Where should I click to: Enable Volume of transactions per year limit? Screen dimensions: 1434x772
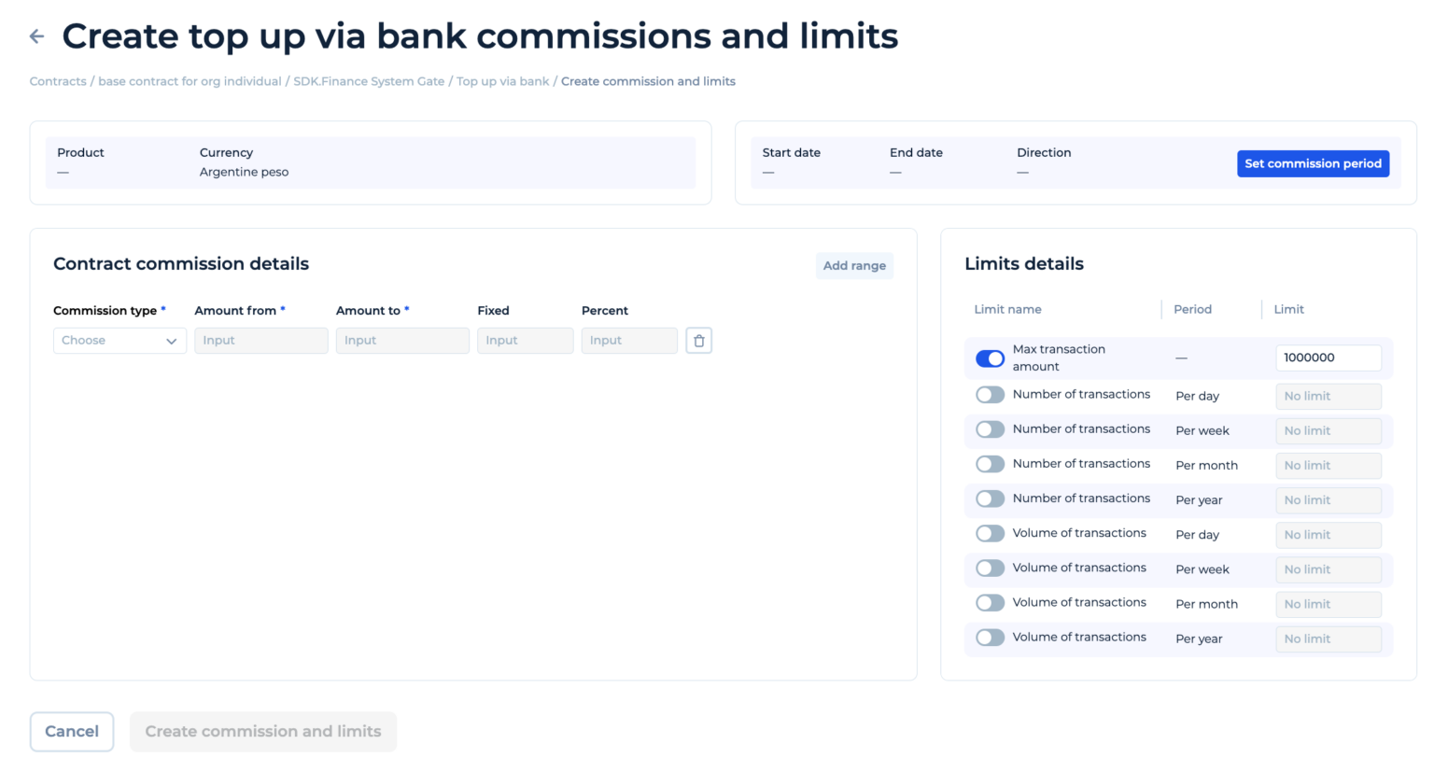[x=990, y=637]
